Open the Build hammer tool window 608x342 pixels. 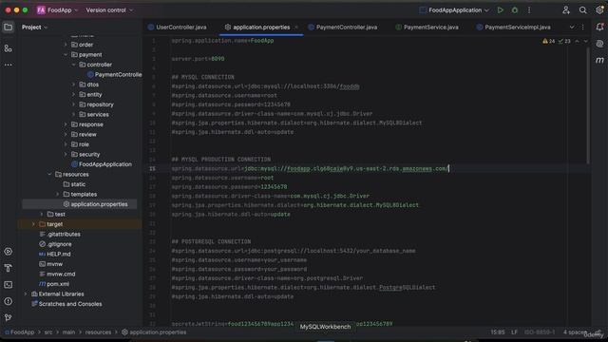(x=9, y=268)
